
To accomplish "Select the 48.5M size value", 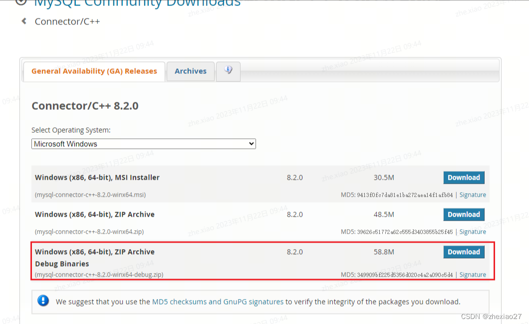I will click(x=384, y=214).
